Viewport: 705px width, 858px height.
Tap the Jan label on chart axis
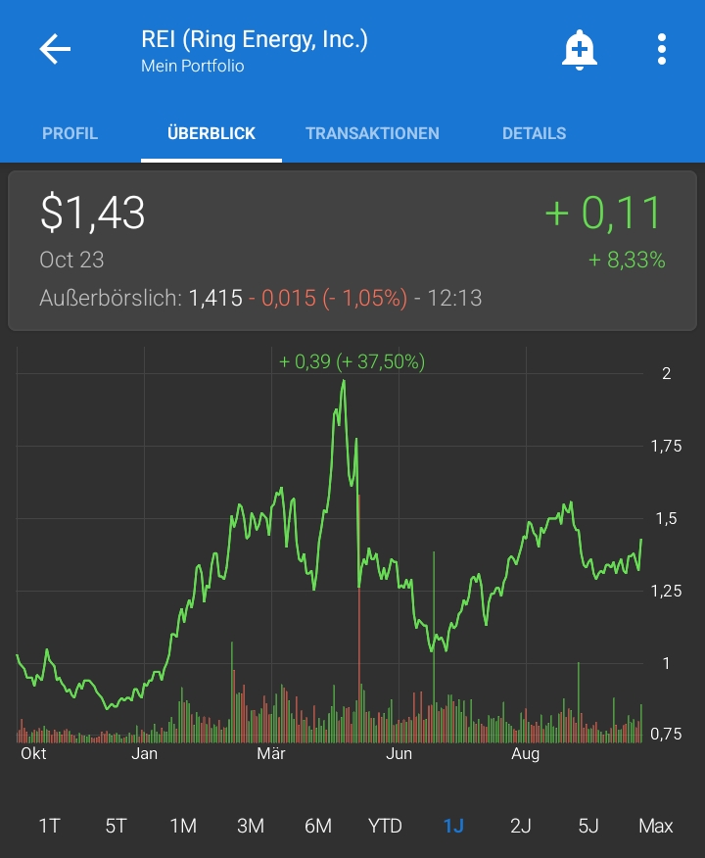(x=144, y=753)
